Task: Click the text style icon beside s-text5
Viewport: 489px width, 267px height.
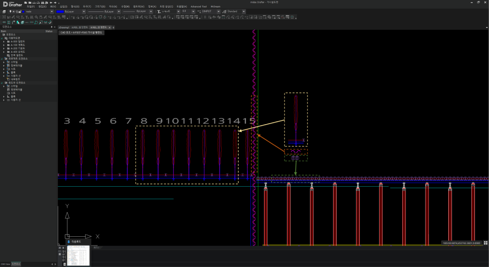Action: (x=159, y=11)
